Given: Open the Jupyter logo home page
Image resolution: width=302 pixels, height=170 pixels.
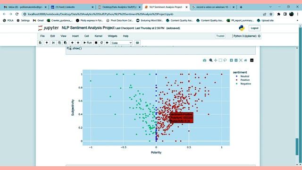Looking at the screenshot, I should coord(48,28).
